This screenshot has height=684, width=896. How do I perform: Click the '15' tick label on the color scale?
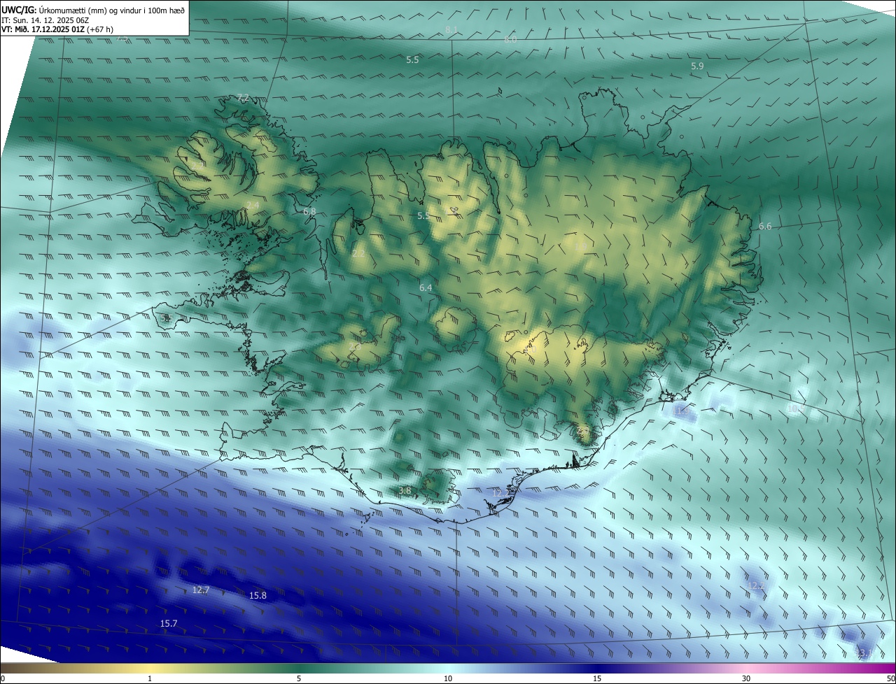(597, 678)
